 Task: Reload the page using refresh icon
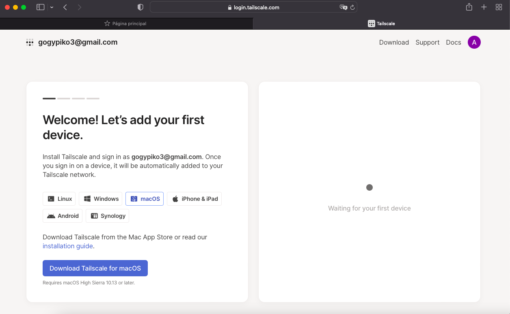[352, 7]
